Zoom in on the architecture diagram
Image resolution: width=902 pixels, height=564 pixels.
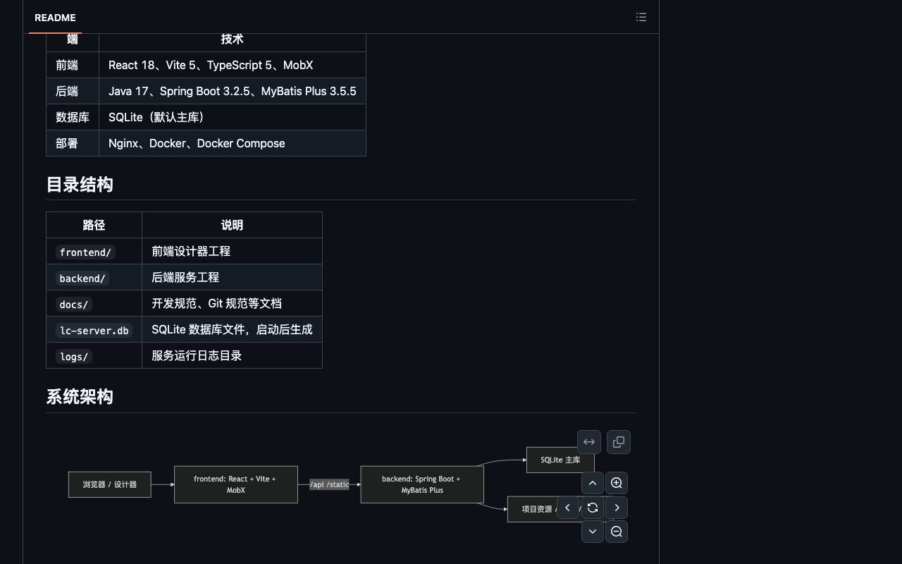coord(617,483)
